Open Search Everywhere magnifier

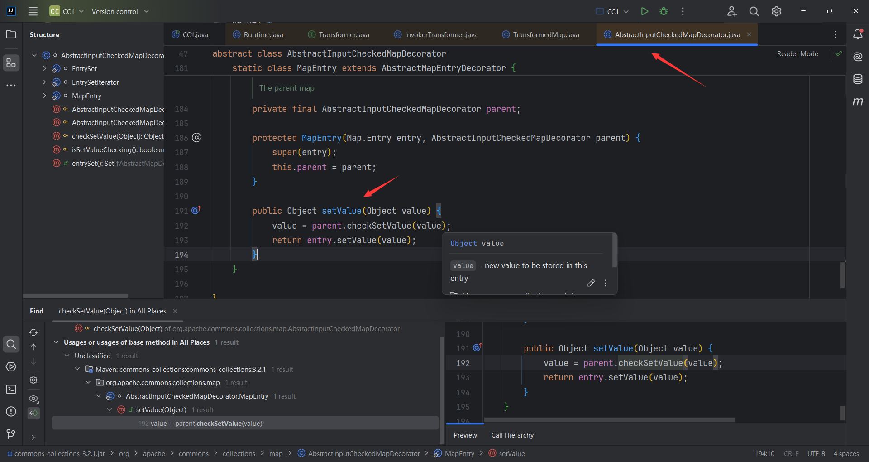point(754,11)
